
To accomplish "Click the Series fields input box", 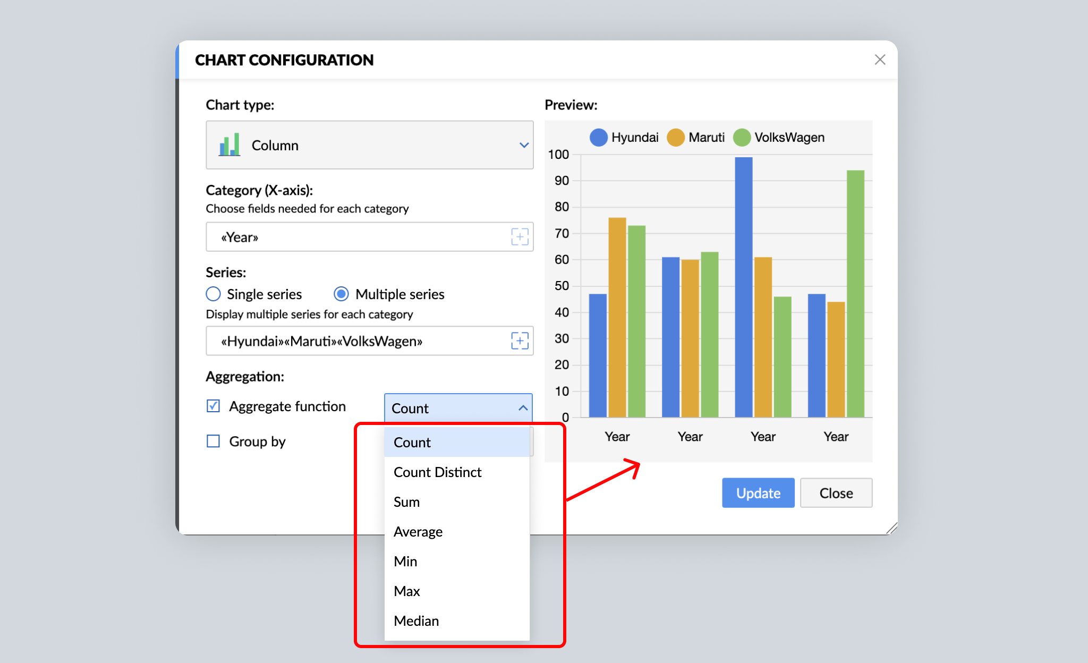I will (x=370, y=341).
